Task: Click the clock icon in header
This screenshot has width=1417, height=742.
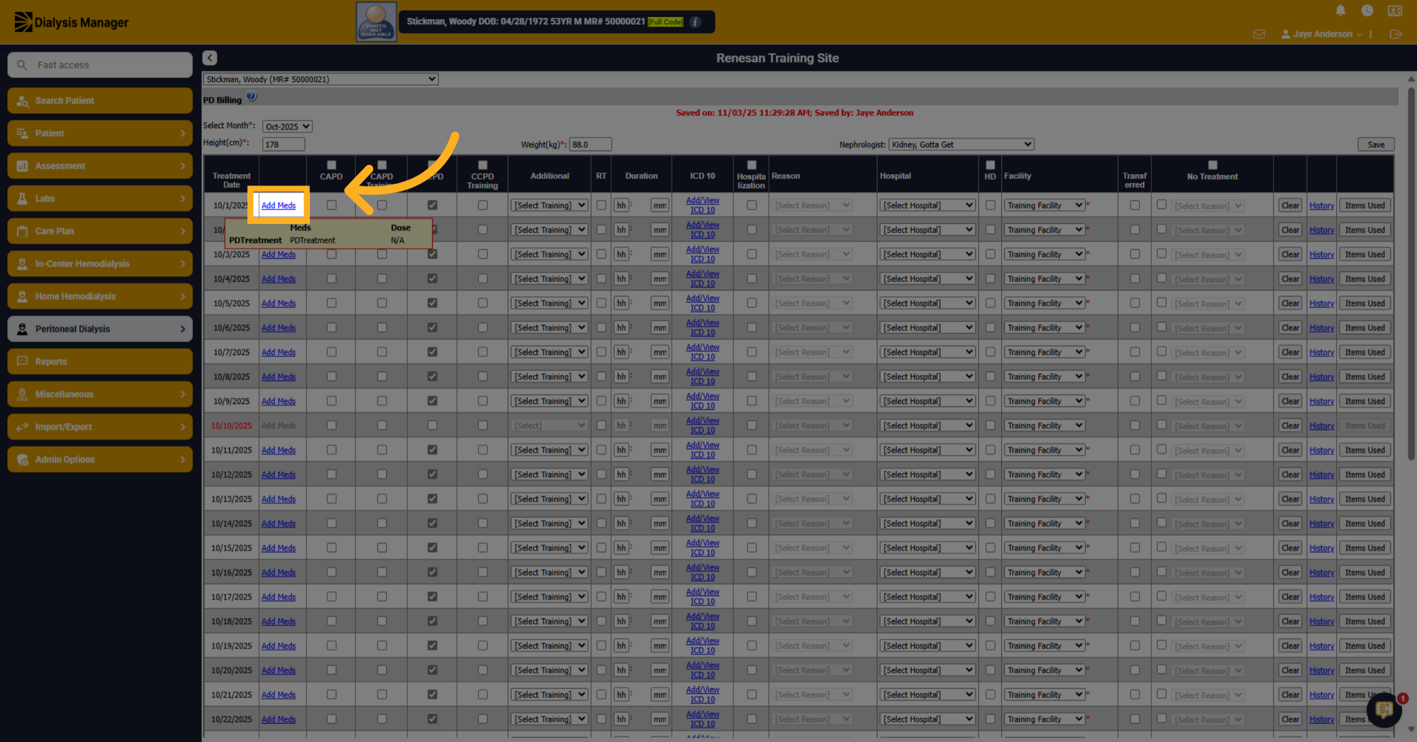Action: click(1367, 11)
